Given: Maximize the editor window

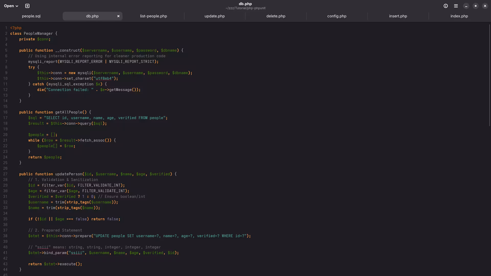Looking at the screenshot, I should pyautogui.click(x=476, y=6).
